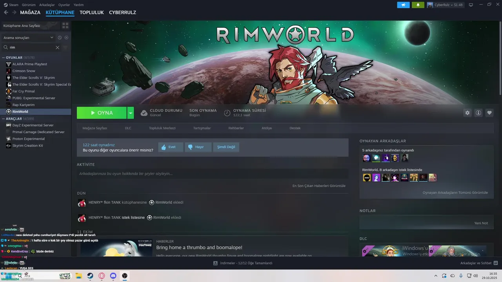The image size is (502, 282).
Task: Clear the 'rim' search text
Action: 57,47
